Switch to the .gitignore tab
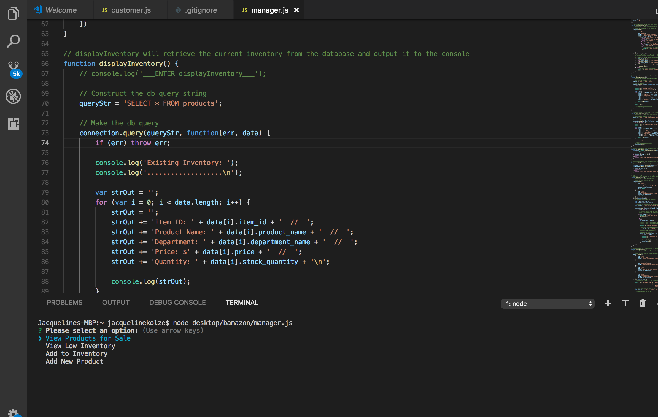The width and height of the screenshot is (658, 417). 200,10
